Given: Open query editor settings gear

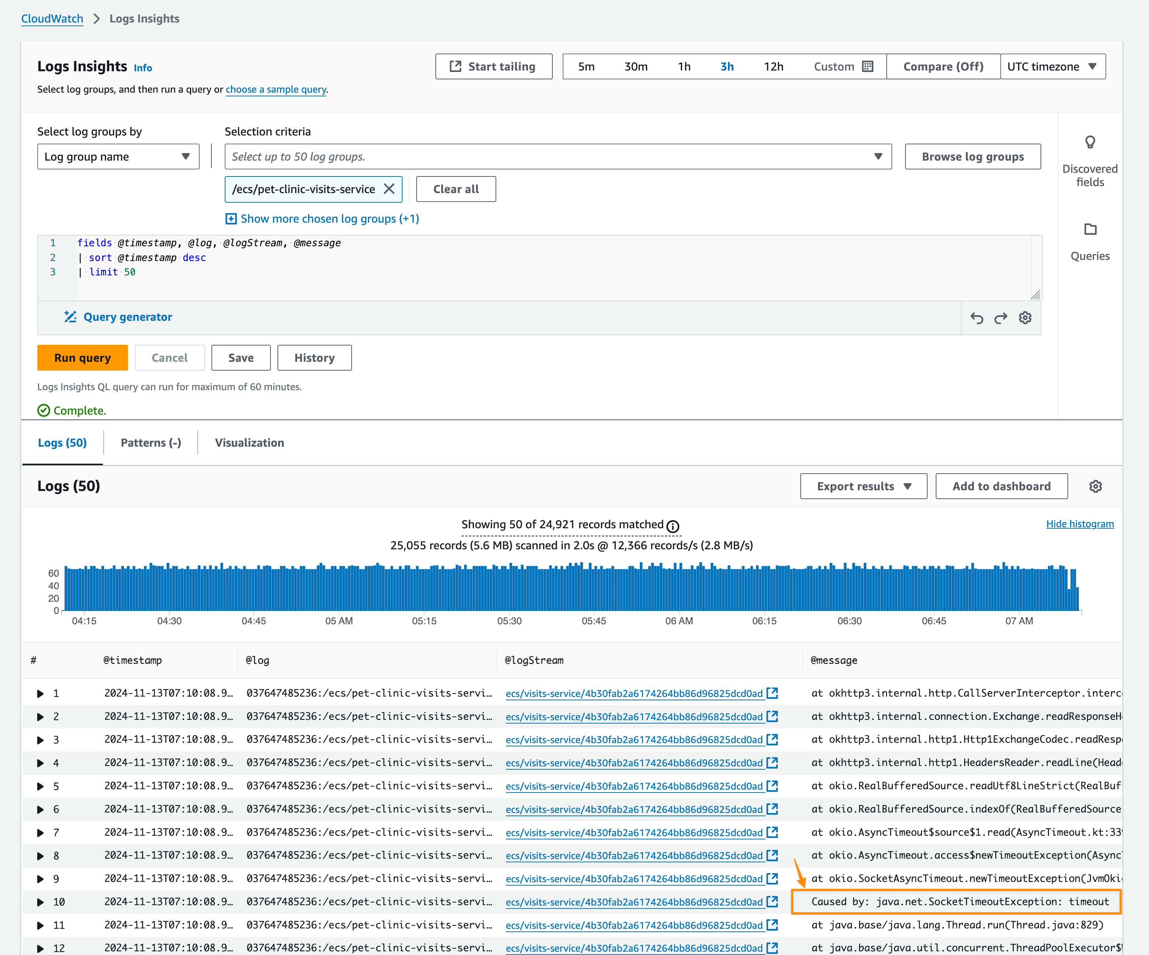Looking at the screenshot, I should point(1025,318).
